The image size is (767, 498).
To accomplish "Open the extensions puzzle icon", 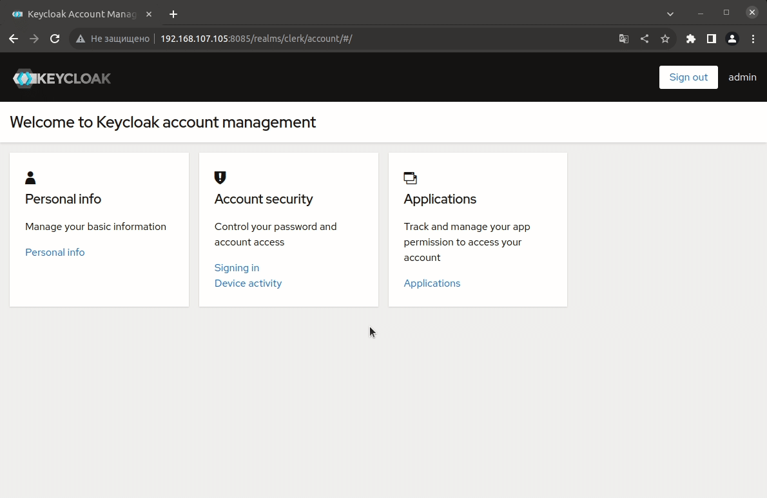I will [691, 39].
